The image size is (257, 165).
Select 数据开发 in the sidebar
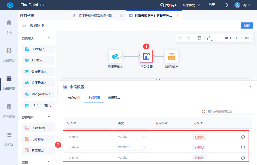[x=9, y=79]
